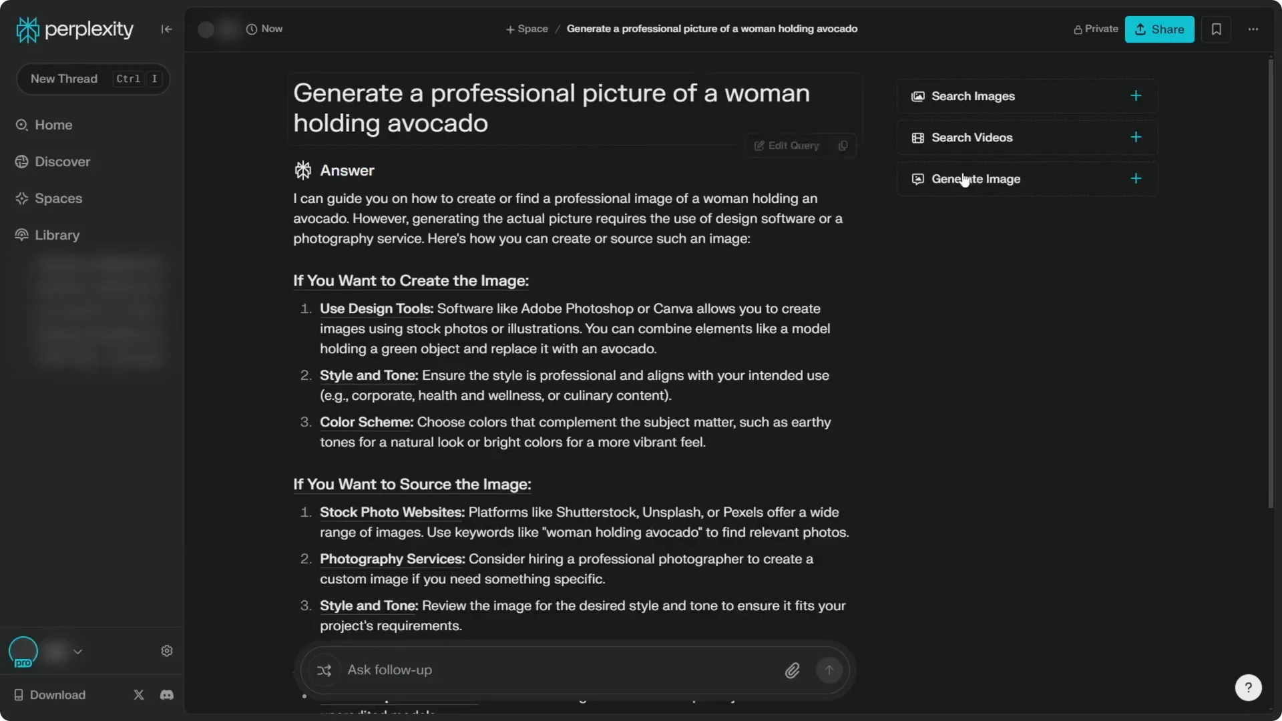Attach a file with the paperclip icon
Viewport: 1282px width, 721px height.
(x=792, y=670)
